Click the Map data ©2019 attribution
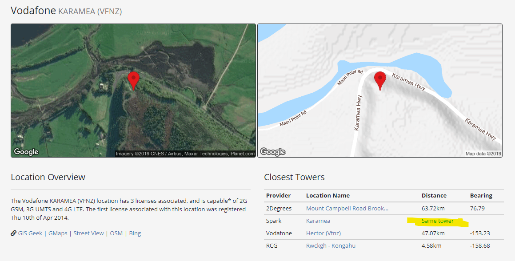Viewport: 515px width, 261px height. coord(483,154)
